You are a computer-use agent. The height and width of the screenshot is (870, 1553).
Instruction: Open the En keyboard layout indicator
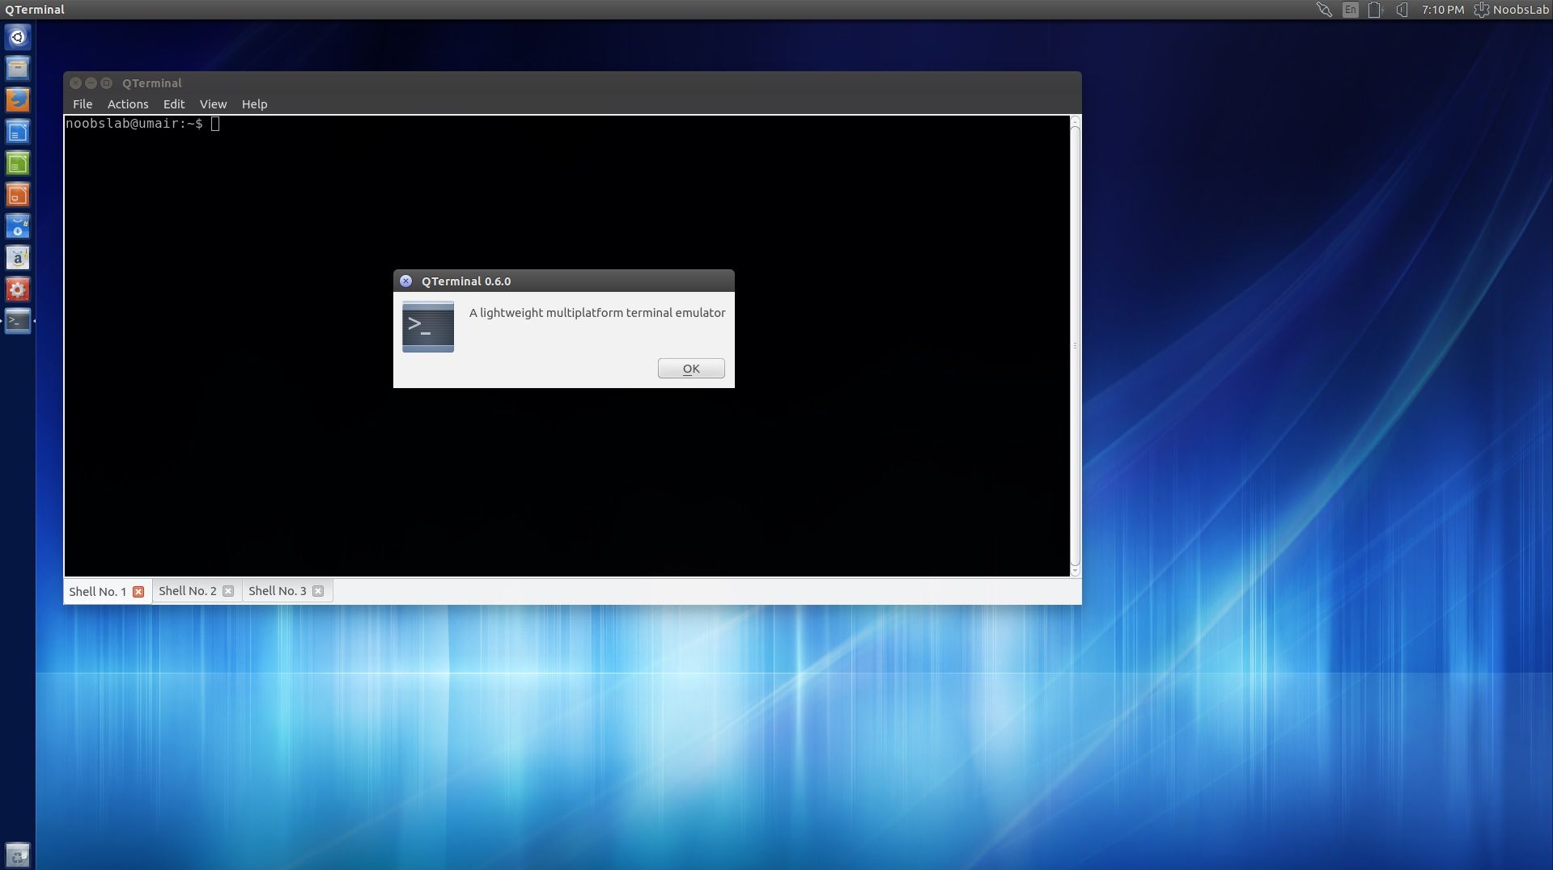[1350, 10]
